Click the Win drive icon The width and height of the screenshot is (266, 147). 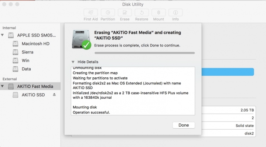[x=15, y=60]
